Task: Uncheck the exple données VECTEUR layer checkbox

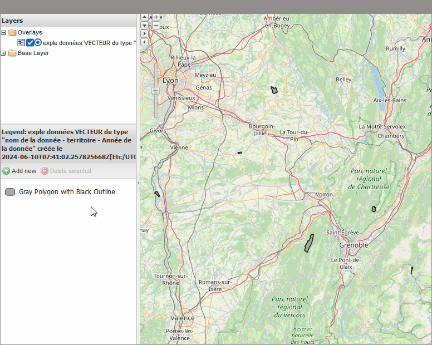Action: [30, 42]
